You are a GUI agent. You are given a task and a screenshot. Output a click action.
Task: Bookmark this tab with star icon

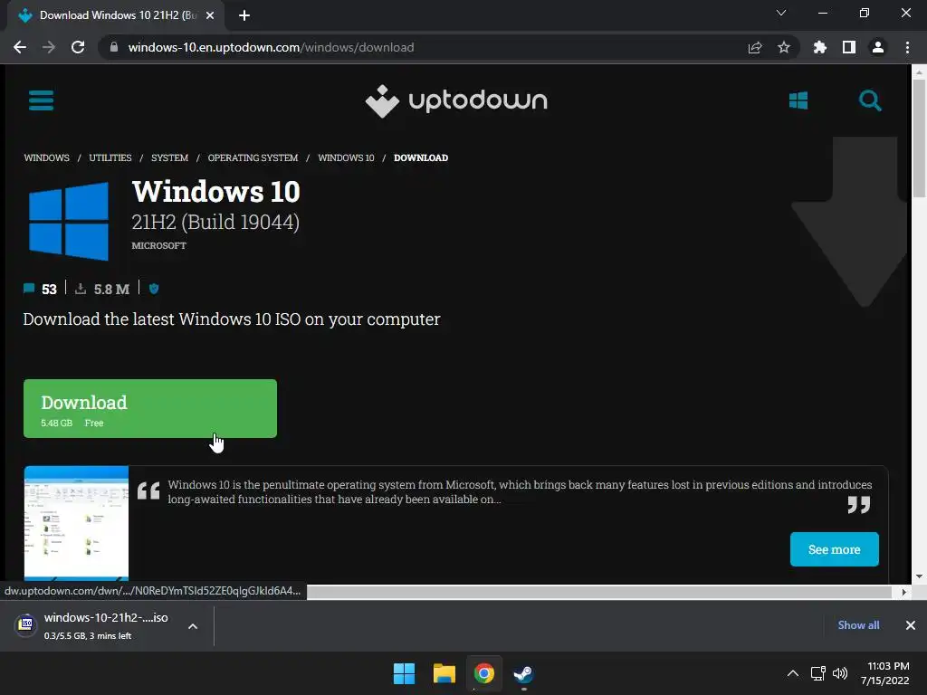click(x=784, y=47)
